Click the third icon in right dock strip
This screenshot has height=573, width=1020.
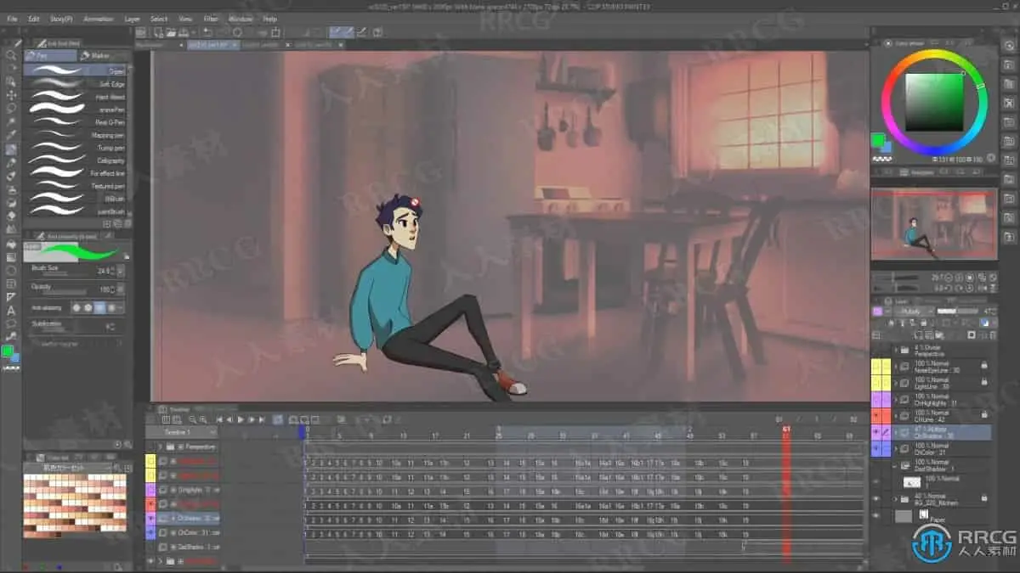[x=1009, y=86]
